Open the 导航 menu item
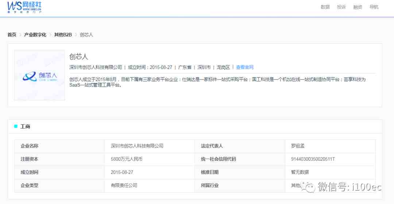 pyautogui.click(x=374, y=7)
